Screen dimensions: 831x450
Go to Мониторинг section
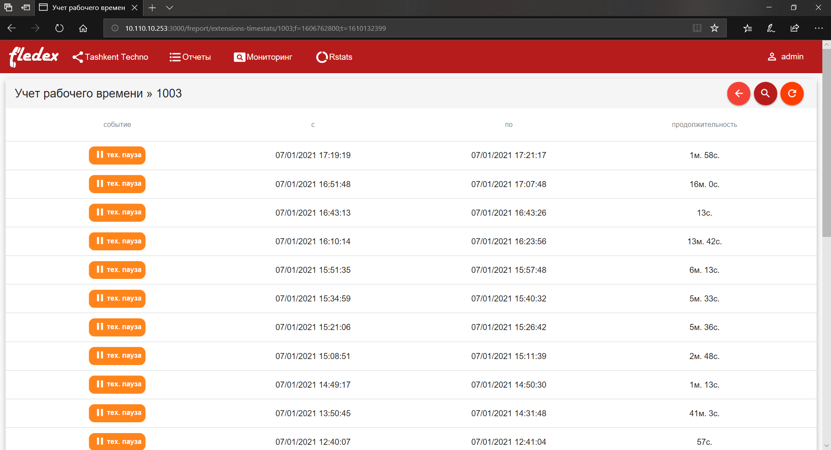click(x=263, y=57)
